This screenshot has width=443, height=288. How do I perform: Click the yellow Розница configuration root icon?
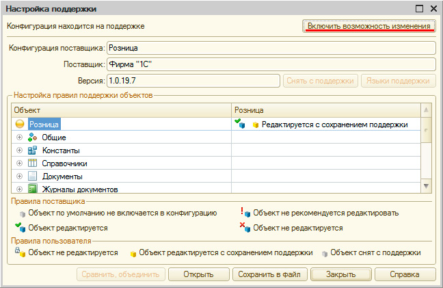(20, 125)
